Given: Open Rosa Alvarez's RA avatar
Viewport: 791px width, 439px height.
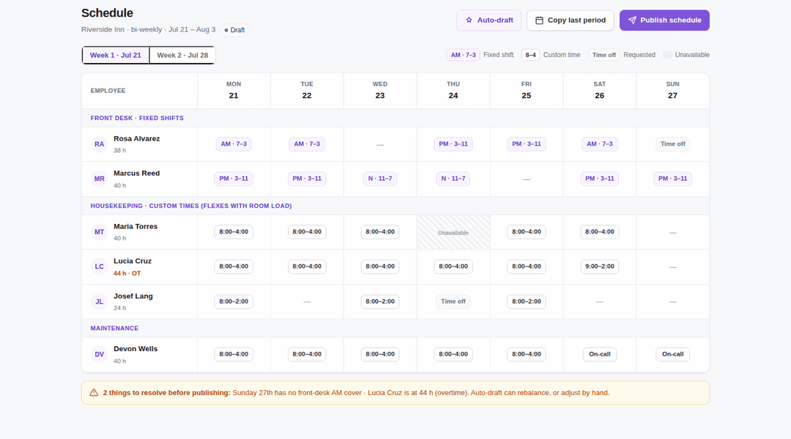Looking at the screenshot, I should (100, 144).
